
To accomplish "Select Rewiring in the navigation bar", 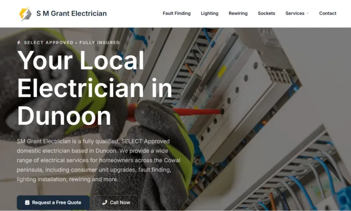I will (x=238, y=13).
